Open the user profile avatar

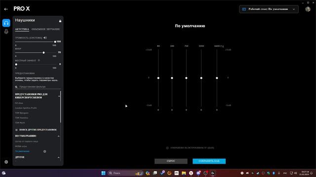(308, 9)
